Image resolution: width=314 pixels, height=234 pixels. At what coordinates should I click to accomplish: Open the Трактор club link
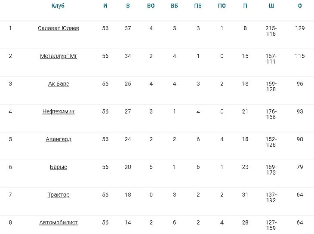(x=58, y=195)
